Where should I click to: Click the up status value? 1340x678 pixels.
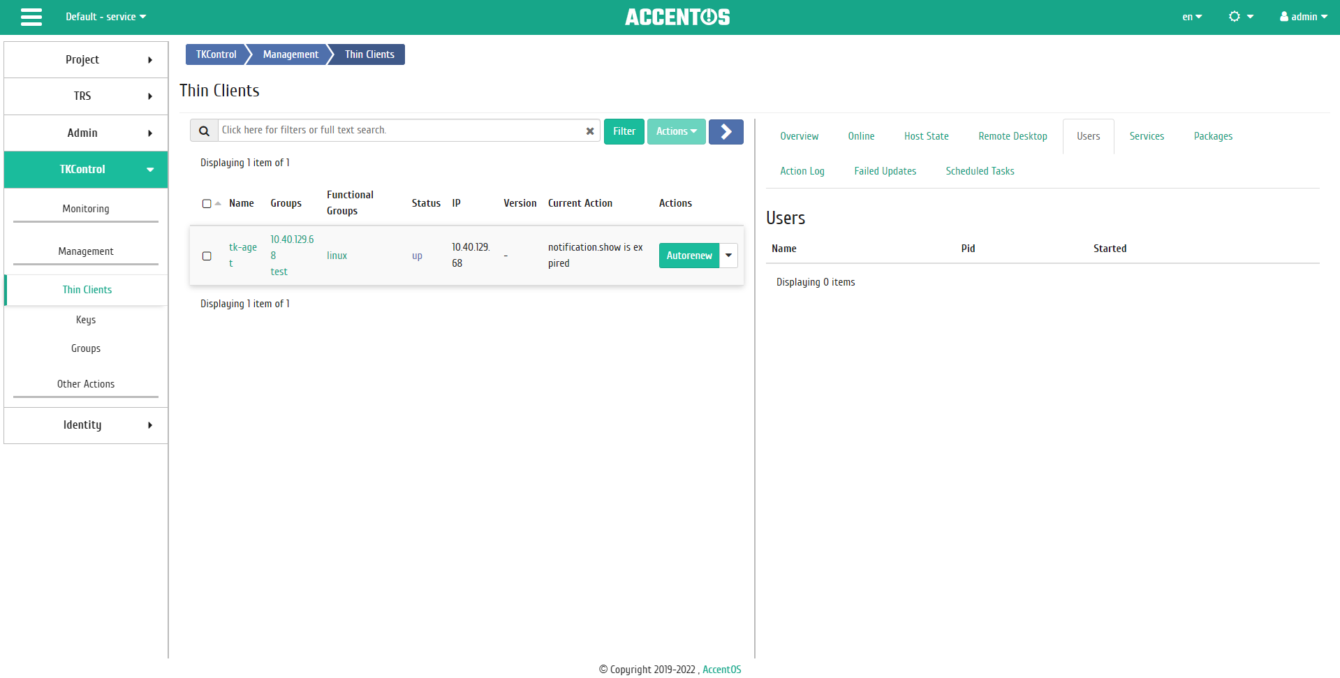[417, 256]
